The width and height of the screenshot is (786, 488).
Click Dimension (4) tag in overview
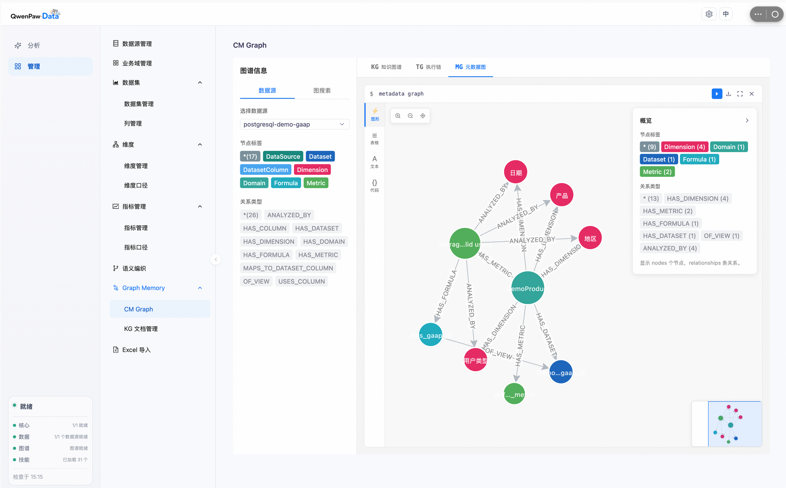pos(685,147)
